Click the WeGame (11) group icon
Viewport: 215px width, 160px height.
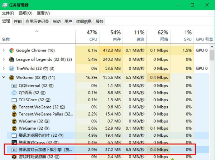[12, 78]
